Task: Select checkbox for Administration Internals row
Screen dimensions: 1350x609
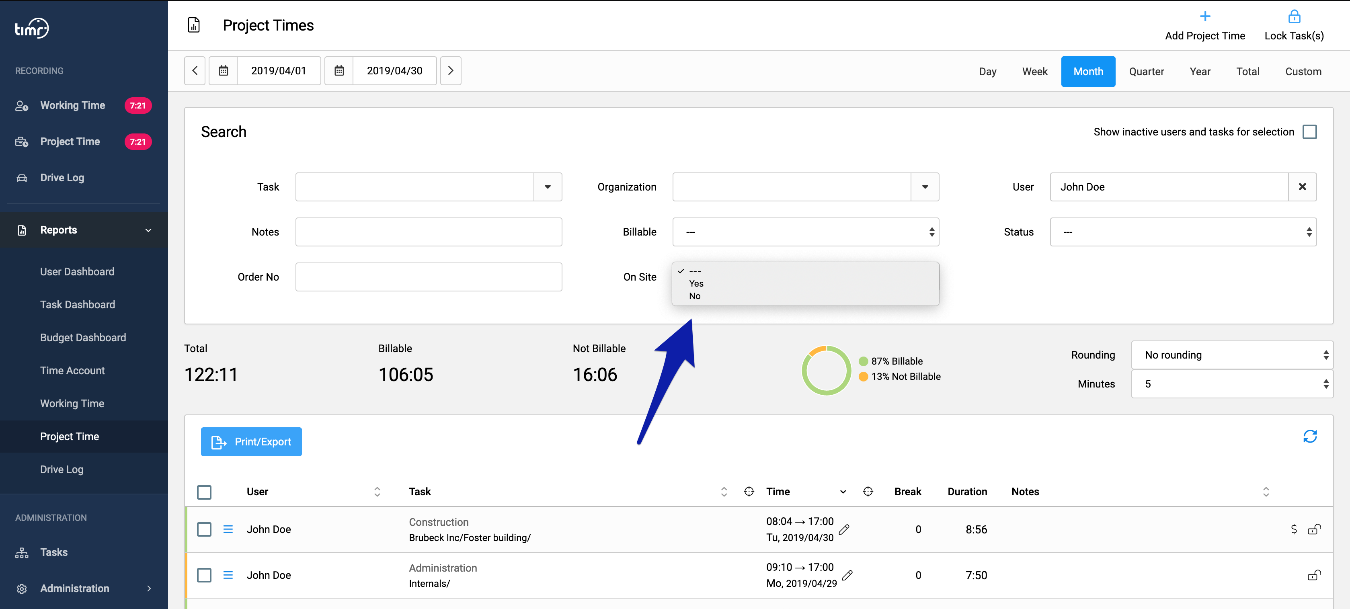Action: [x=204, y=575]
